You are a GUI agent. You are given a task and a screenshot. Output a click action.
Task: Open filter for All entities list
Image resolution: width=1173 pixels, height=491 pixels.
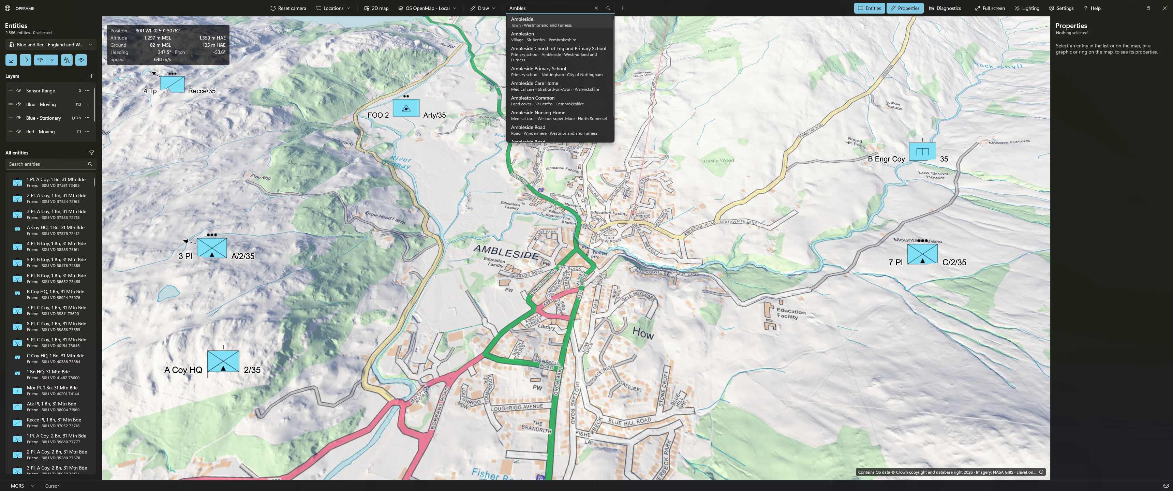click(x=91, y=152)
